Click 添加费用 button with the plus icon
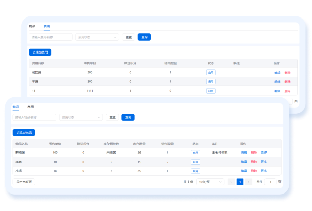Image resolution: width=312 pixels, height=211 pixels. pyautogui.click(x=40, y=52)
